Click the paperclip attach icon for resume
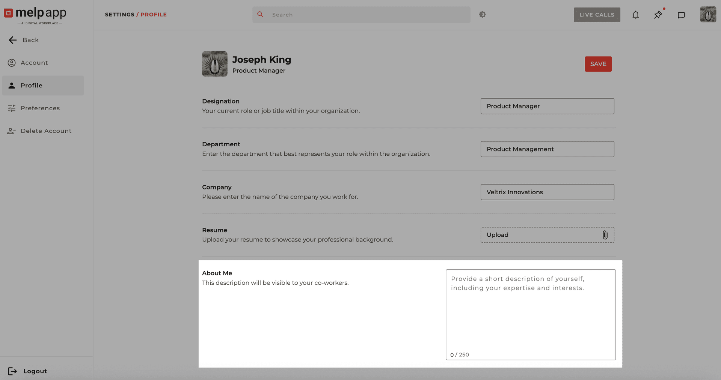The image size is (721, 380). pyautogui.click(x=605, y=235)
